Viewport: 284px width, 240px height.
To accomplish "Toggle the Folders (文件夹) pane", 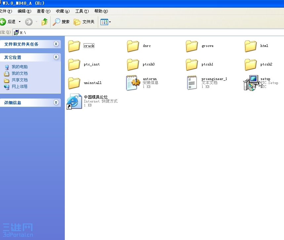I will point(84,22).
